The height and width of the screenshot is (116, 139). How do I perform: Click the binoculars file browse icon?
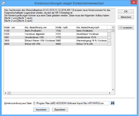113,103
